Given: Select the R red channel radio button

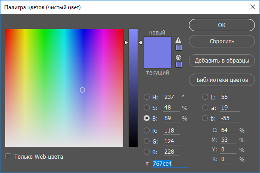Looking at the screenshot, I should pos(146,131).
